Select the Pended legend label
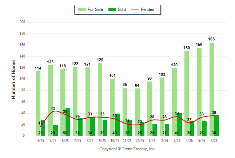This screenshot has width=235, height=158. click(147, 9)
